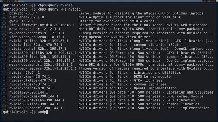Screen dimensions: 218x122
Task: Select nvidia390-dkms-390.144_1 package name
Action: point(34,96)
